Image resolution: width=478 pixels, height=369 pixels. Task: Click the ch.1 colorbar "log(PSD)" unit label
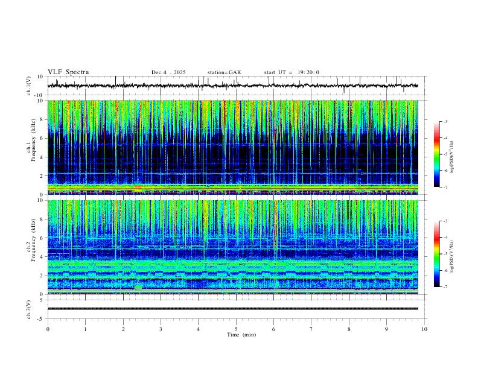pos(451,157)
